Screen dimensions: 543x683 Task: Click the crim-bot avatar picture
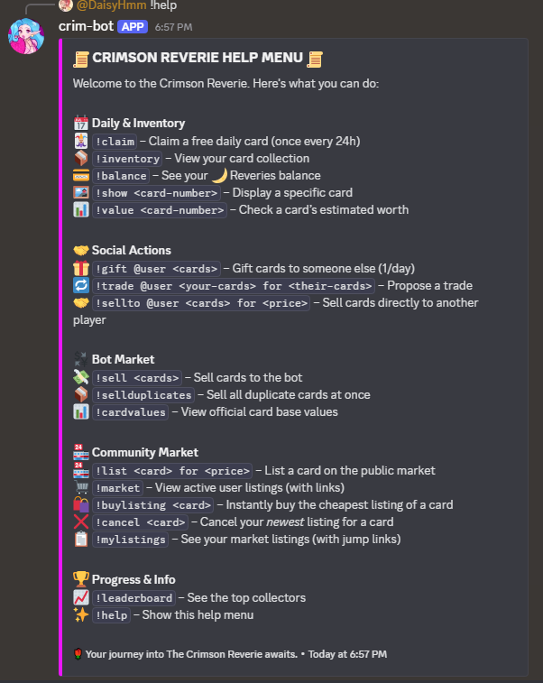26,36
